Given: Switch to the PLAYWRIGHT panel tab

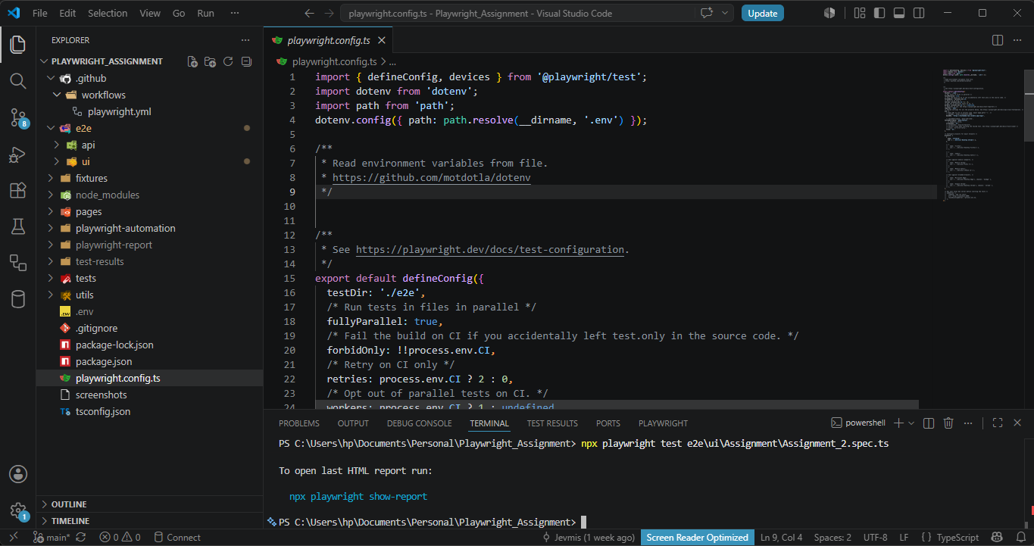Looking at the screenshot, I should coord(663,423).
